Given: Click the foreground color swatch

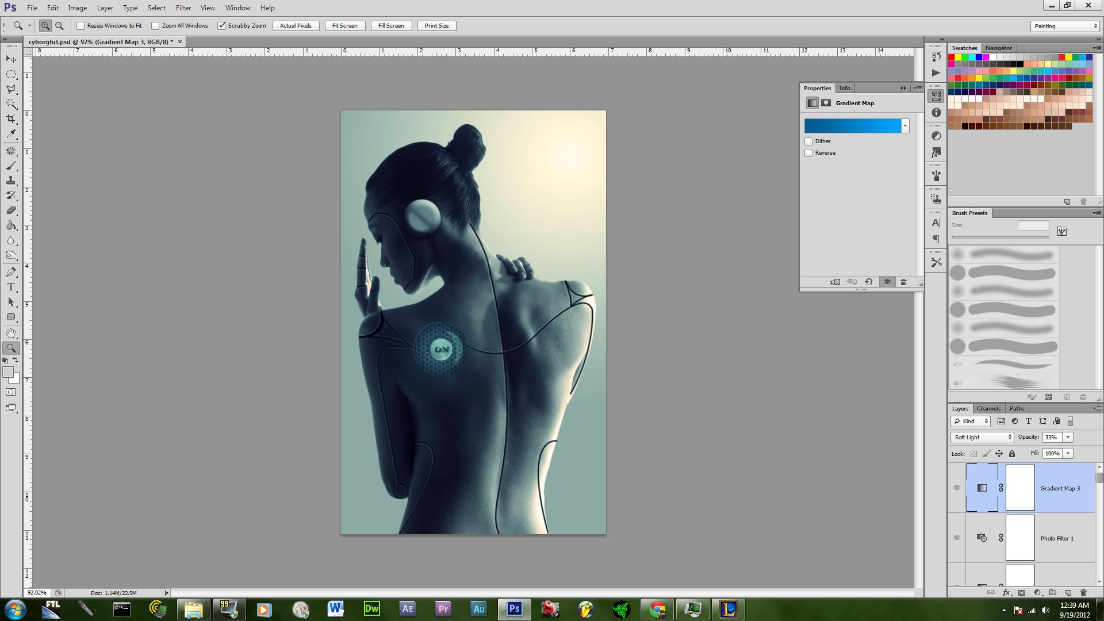Looking at the screenshot, I should 7,373.
